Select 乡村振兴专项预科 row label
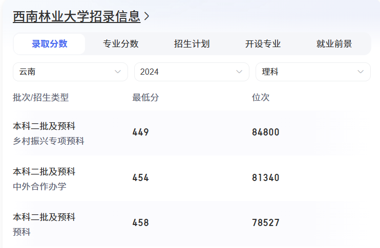The image size is (380, 248). tap(49, 141)
